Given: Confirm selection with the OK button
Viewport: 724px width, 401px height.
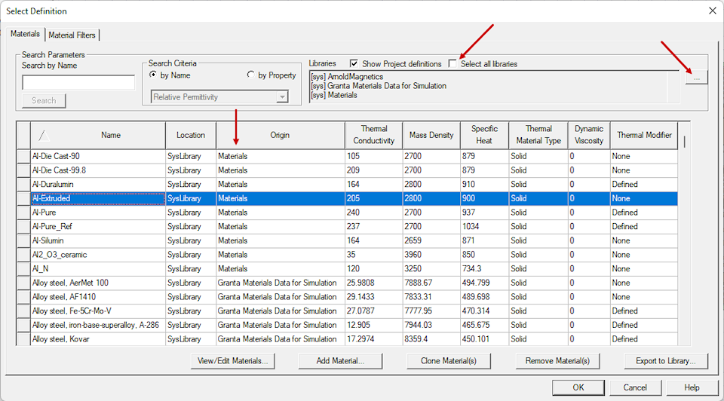Looking at the screenshot, I should pos(578,387).
